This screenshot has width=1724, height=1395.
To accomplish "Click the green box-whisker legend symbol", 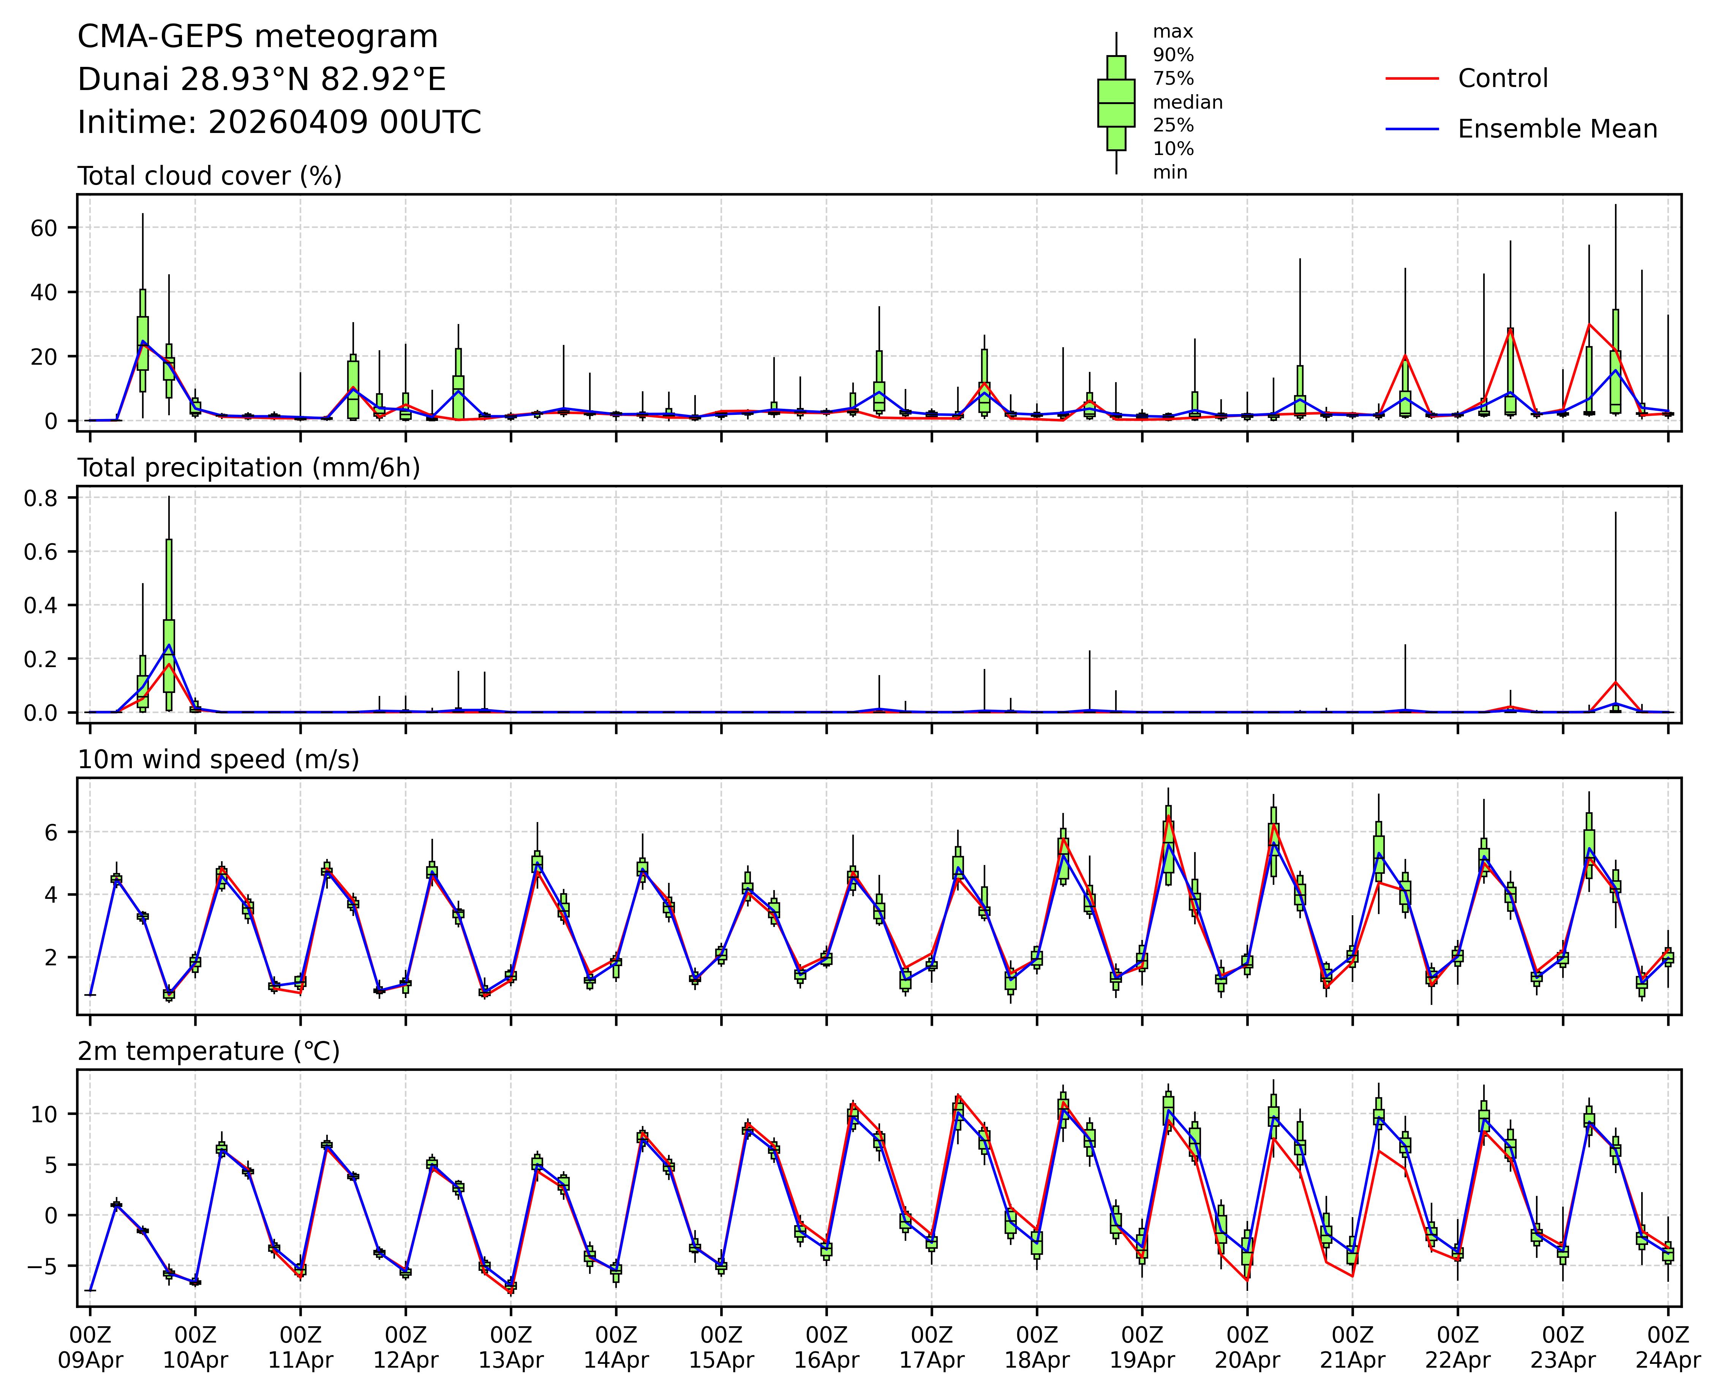I will click(x=1116, y=103).
